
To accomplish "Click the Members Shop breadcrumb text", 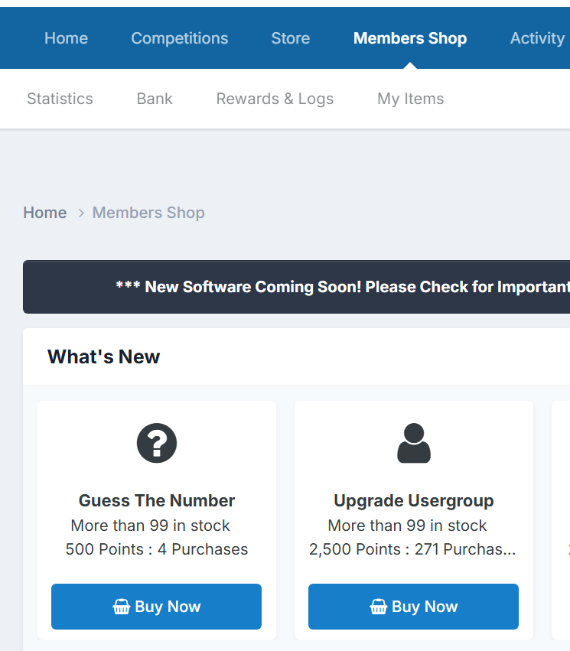I will [148, 213].
